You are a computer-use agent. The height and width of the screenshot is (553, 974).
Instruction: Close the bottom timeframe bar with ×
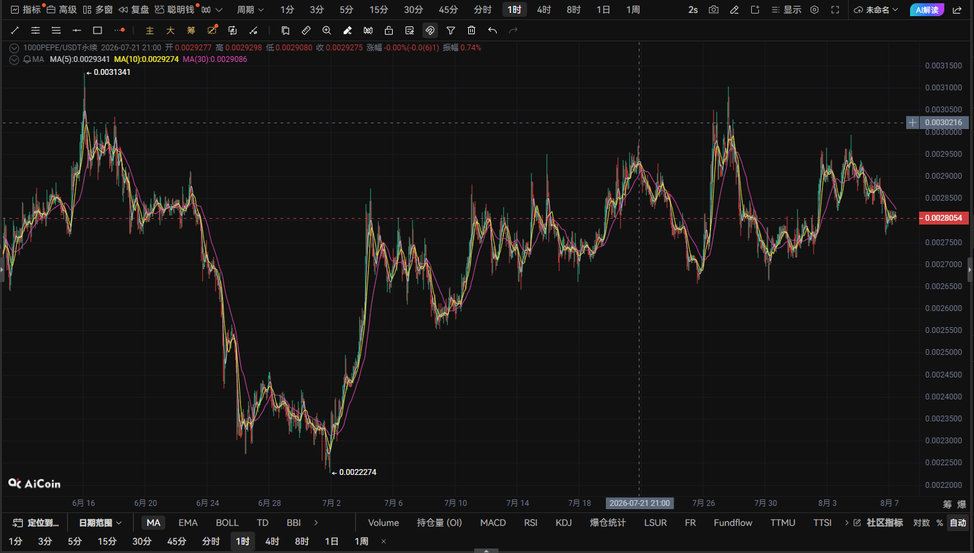click(384, 541)
